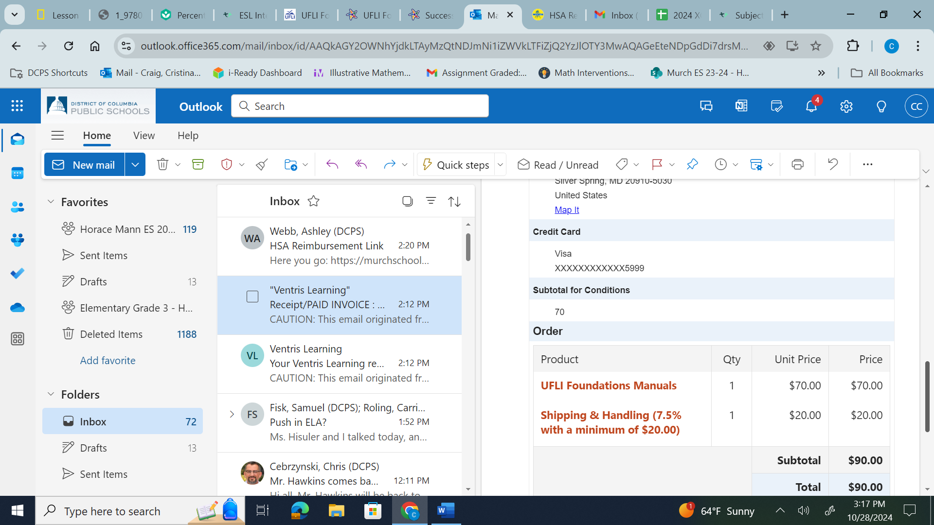Open the New mail dropdown arrow

tap(135, 164)
